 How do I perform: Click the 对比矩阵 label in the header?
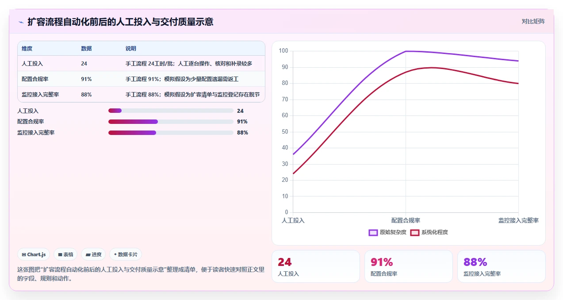[533, 21]
